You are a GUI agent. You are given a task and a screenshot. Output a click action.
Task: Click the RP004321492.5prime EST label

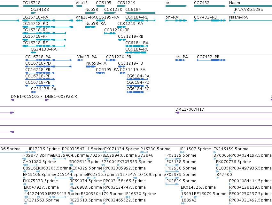pos(250,200)
